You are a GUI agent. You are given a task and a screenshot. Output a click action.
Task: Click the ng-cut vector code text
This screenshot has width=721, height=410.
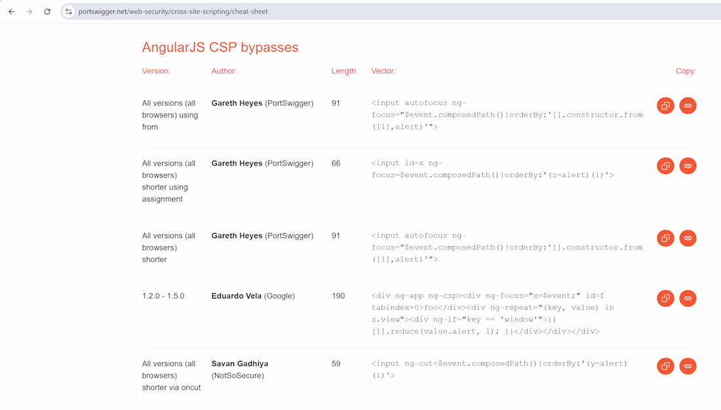click(x=499, y=369)
